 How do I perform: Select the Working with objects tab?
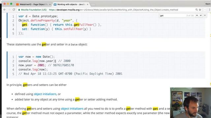click(71, 4)
